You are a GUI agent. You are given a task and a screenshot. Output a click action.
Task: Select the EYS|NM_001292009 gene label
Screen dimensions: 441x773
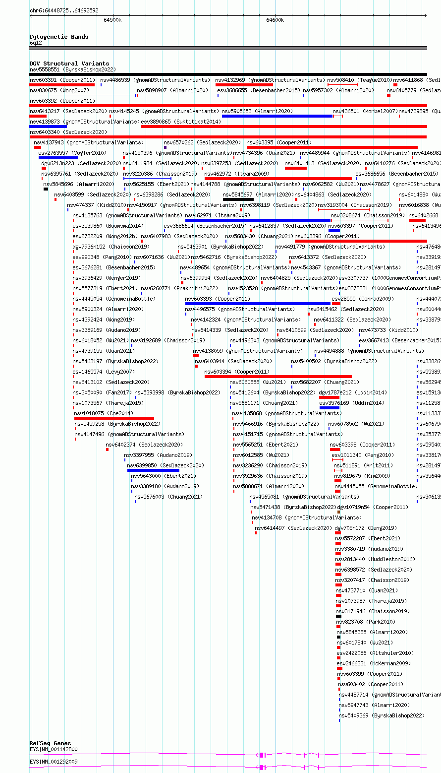[54, 762]
